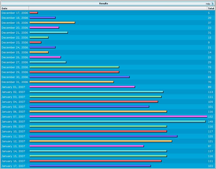
Task: Click the total value 103
Action: [x=210, y=166]
